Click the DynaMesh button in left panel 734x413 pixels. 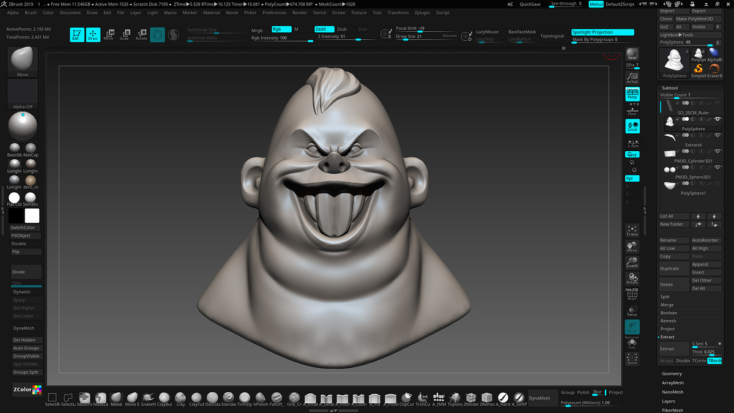point(26,328)
